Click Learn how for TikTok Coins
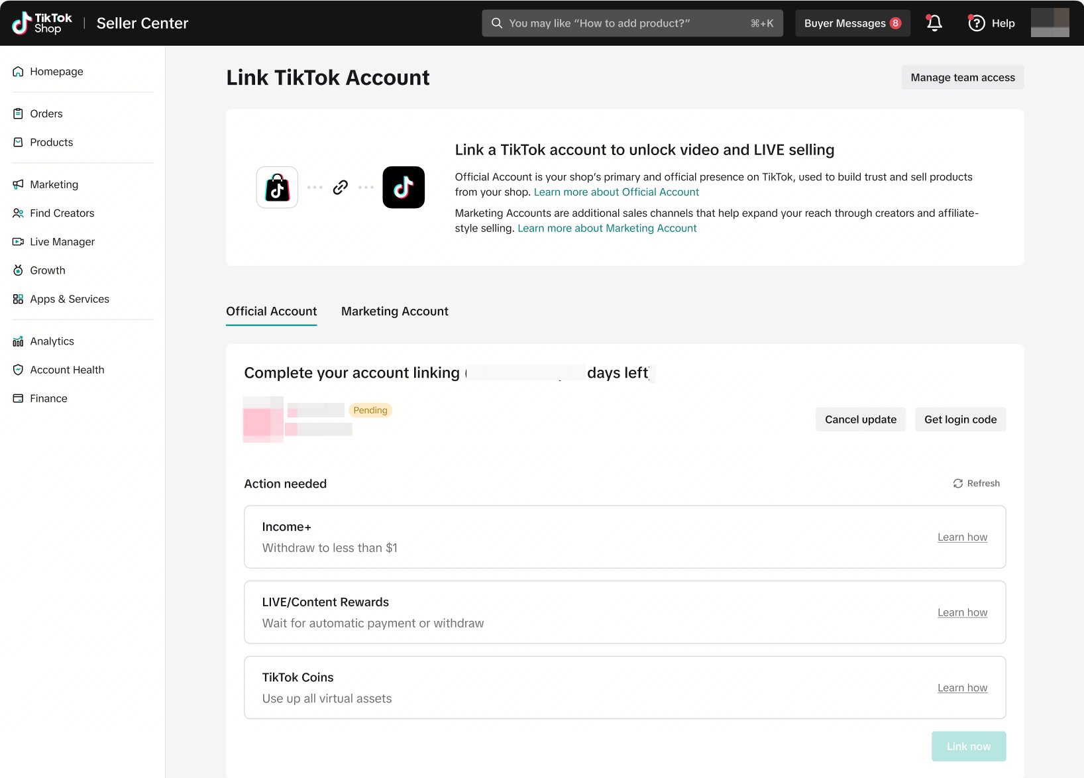Screen dimensions: 1084x778 click(962, 688)
